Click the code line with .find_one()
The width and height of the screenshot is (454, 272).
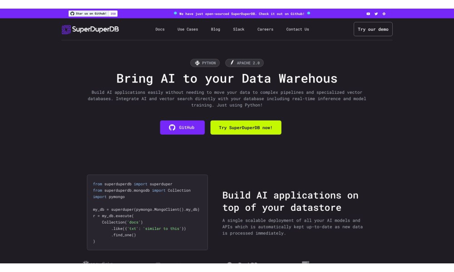click(123, 235)
